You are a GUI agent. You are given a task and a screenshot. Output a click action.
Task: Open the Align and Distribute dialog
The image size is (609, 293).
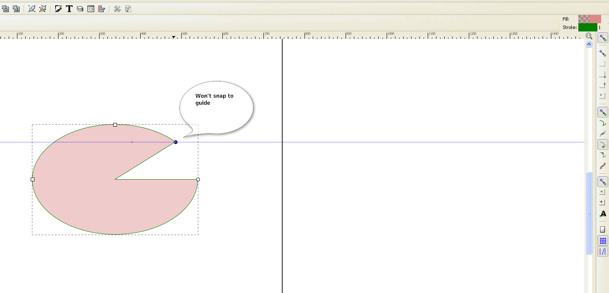[102, 9]
